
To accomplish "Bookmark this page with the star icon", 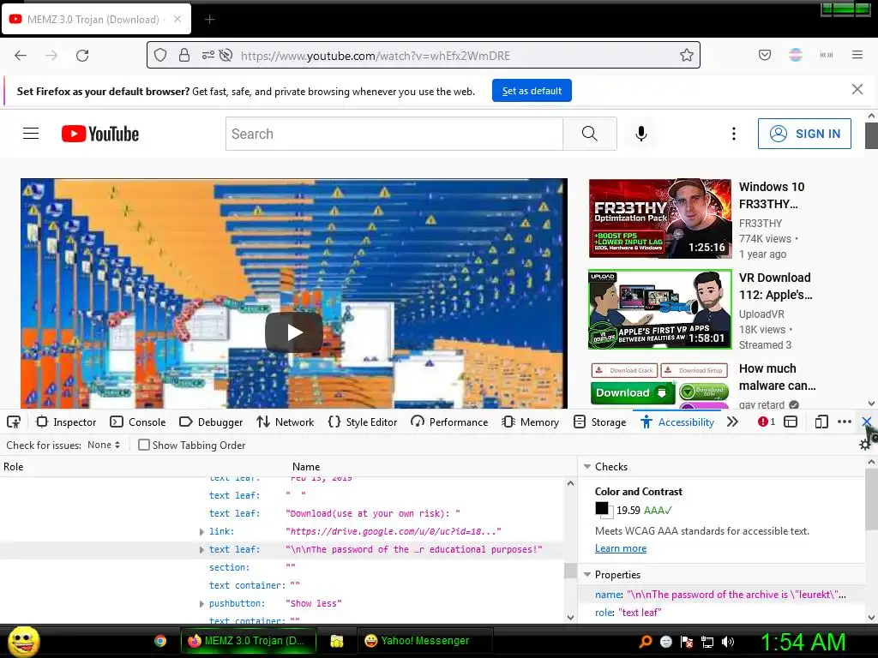I will [687, 55].
